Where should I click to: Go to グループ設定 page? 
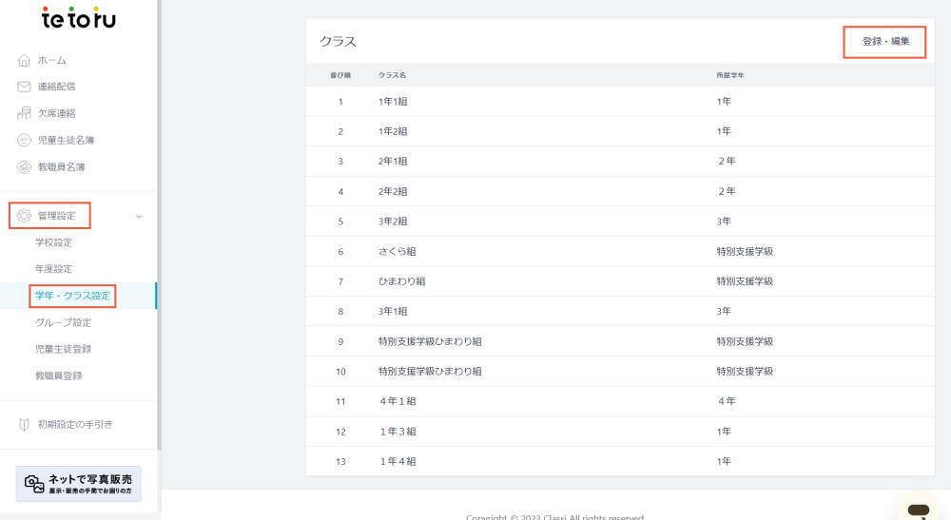63,322
